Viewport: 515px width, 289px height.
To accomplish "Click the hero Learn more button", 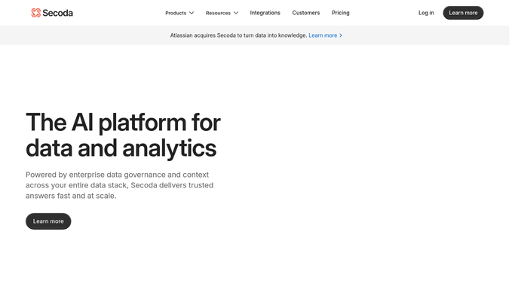I will 48,221.
